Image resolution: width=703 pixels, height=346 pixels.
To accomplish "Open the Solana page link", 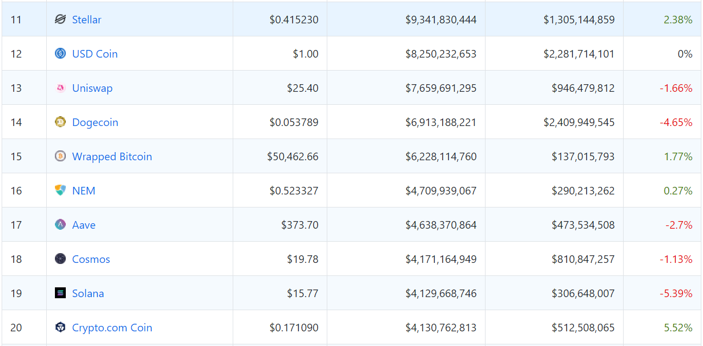I will (88, 293).
